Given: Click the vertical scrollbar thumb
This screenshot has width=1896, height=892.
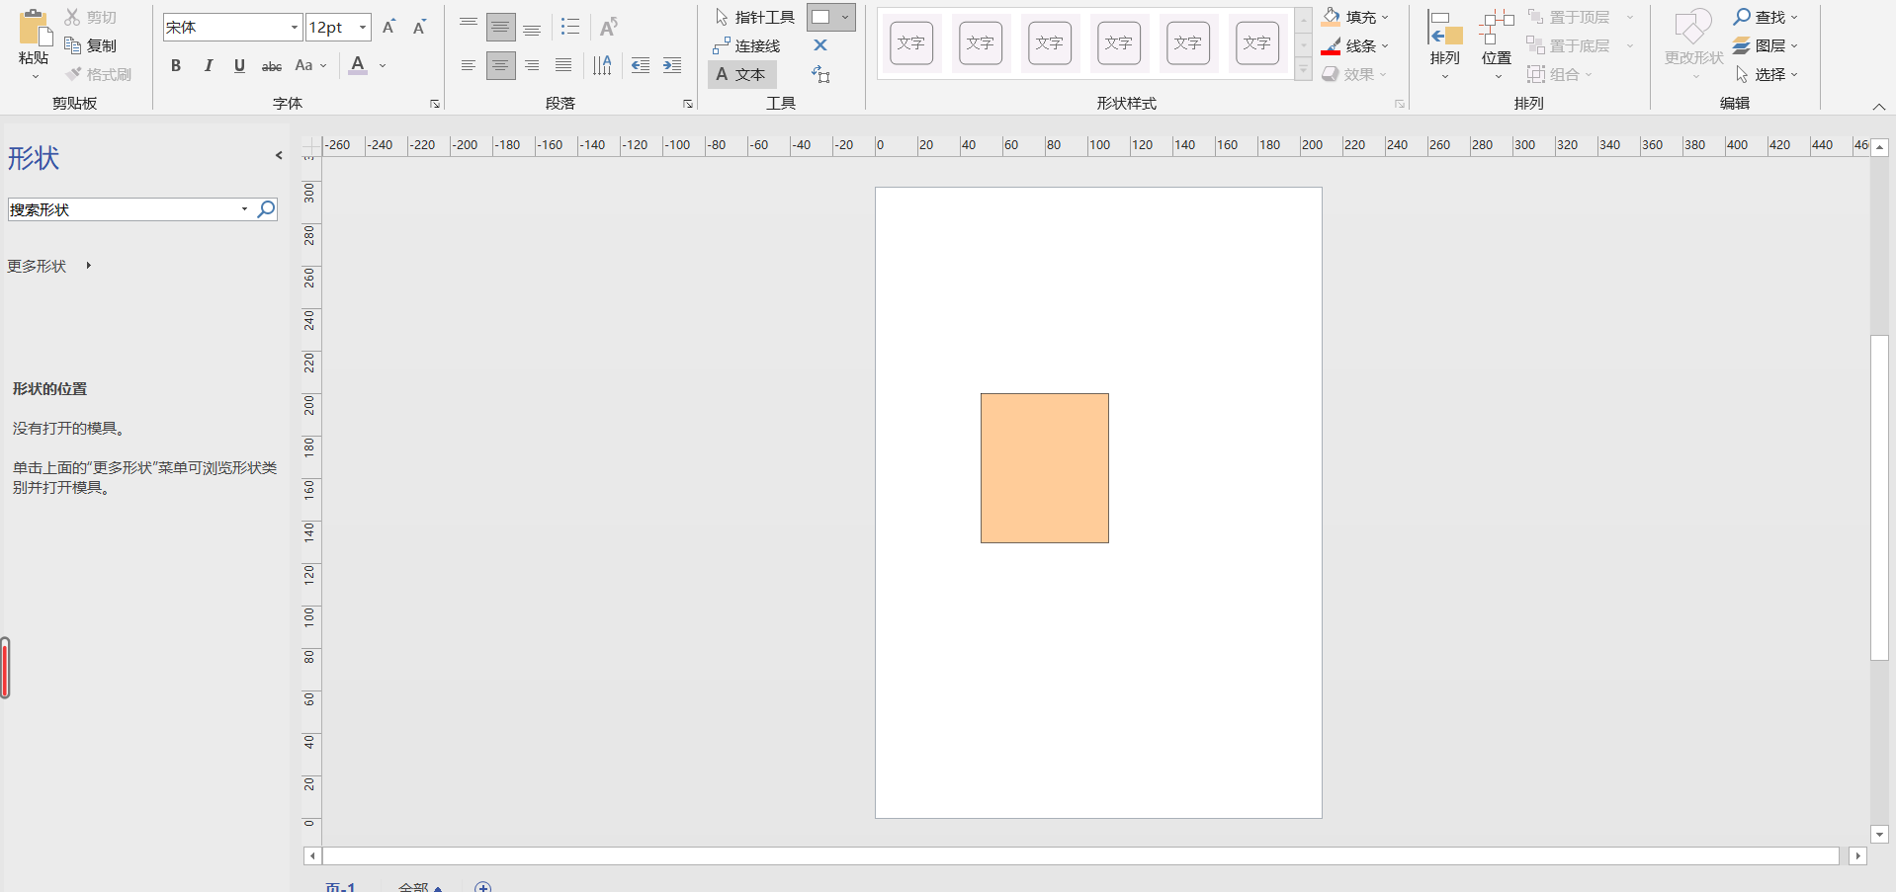Looking at the screenshot, I should coord(1880,498).
